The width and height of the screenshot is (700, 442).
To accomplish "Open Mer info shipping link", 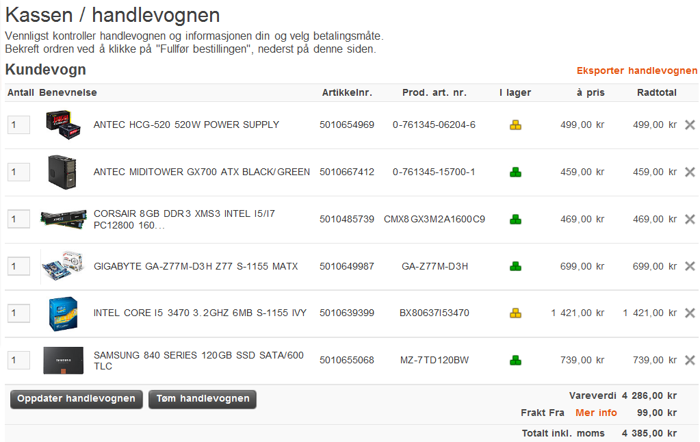I will pyautogui.click(x=596, y=413).
